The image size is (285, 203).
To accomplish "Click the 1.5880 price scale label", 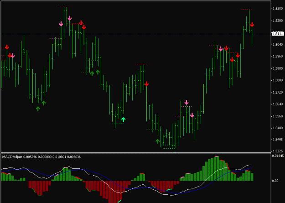I will point(277,68).
